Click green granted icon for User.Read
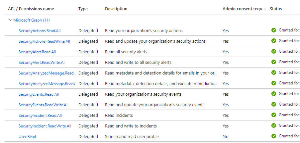The height and width of the screenshot is (143, 300). 274,136
